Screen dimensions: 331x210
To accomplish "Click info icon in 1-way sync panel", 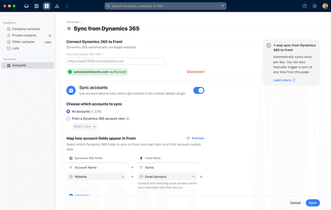I will pyautogui.click(x=269, y=46).
